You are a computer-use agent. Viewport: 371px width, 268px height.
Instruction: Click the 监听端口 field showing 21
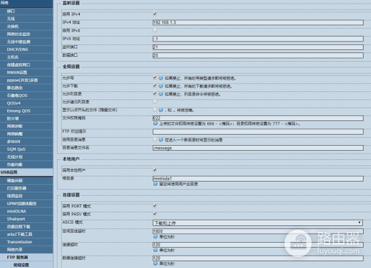(258, 47)
